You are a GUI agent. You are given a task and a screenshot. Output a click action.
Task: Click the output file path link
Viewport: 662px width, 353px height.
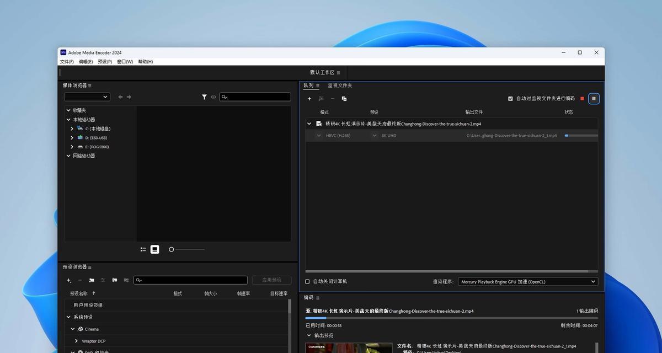(511, 136)
